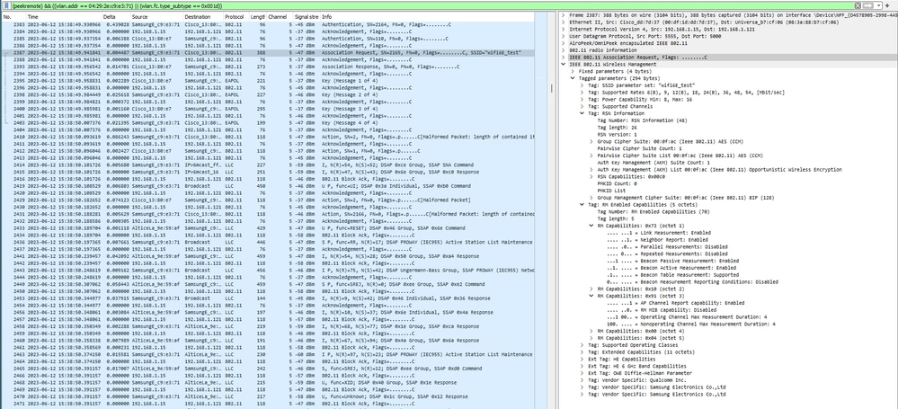
Task: Select packet 2383 Authentication SN=2164 row
Action: point(268,24)
